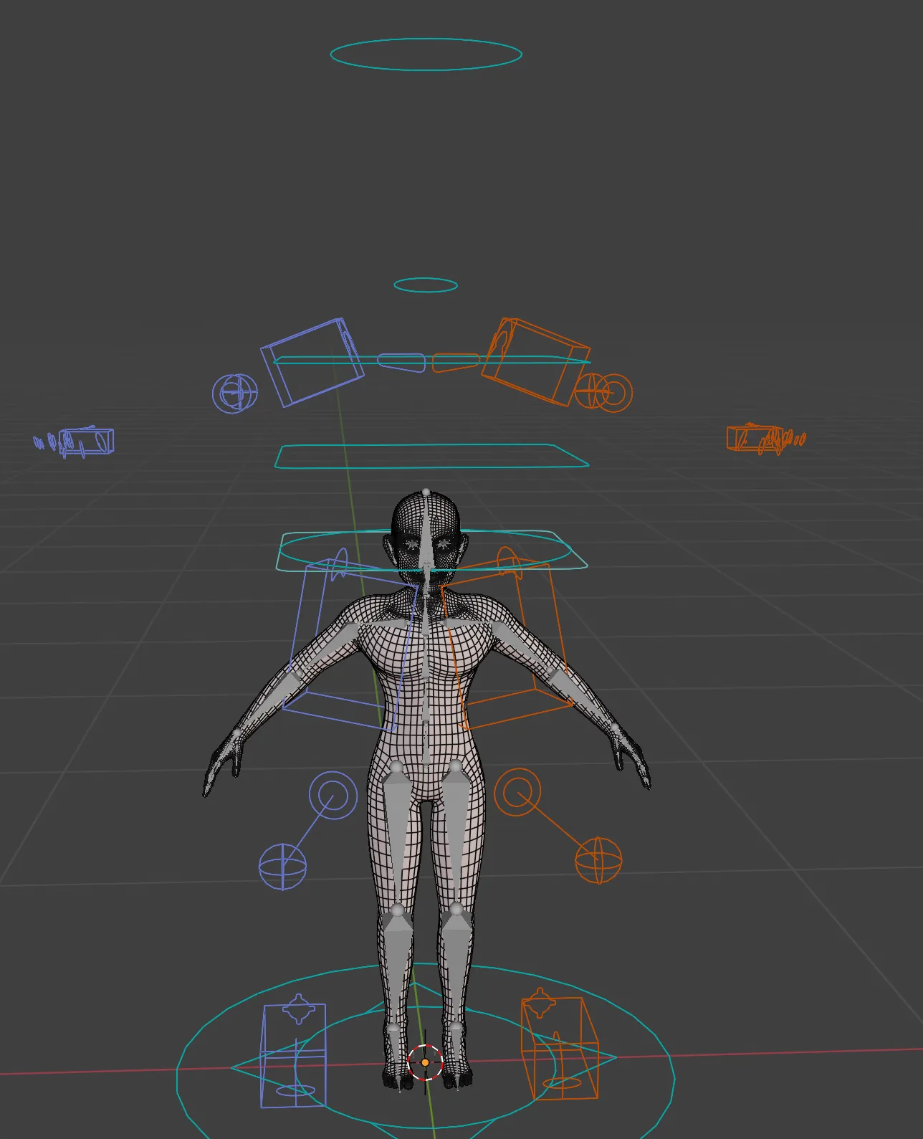Click the orange double-circle knee target
The width and height of the screenshot is (923, 1139).
tap(517, 792)
